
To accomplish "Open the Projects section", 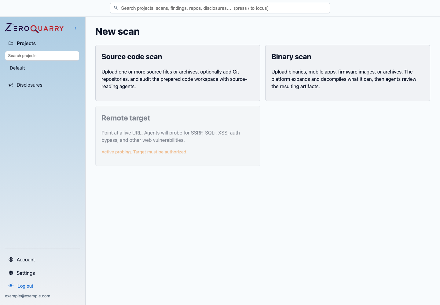I will tap(26, 43).
